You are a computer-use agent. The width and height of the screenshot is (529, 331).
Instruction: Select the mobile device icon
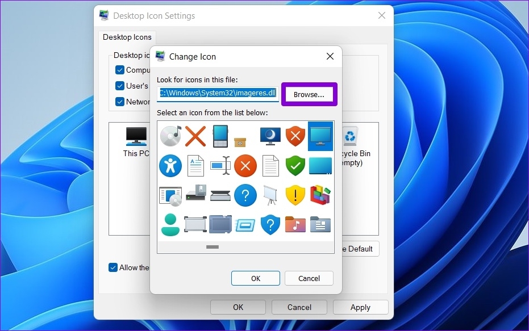[x=220, y=136]
